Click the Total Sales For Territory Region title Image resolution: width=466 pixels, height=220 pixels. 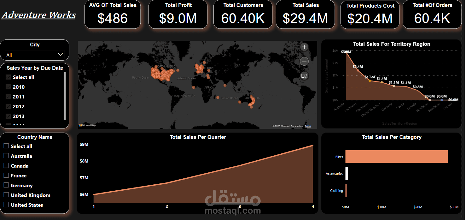click(392, 44)
